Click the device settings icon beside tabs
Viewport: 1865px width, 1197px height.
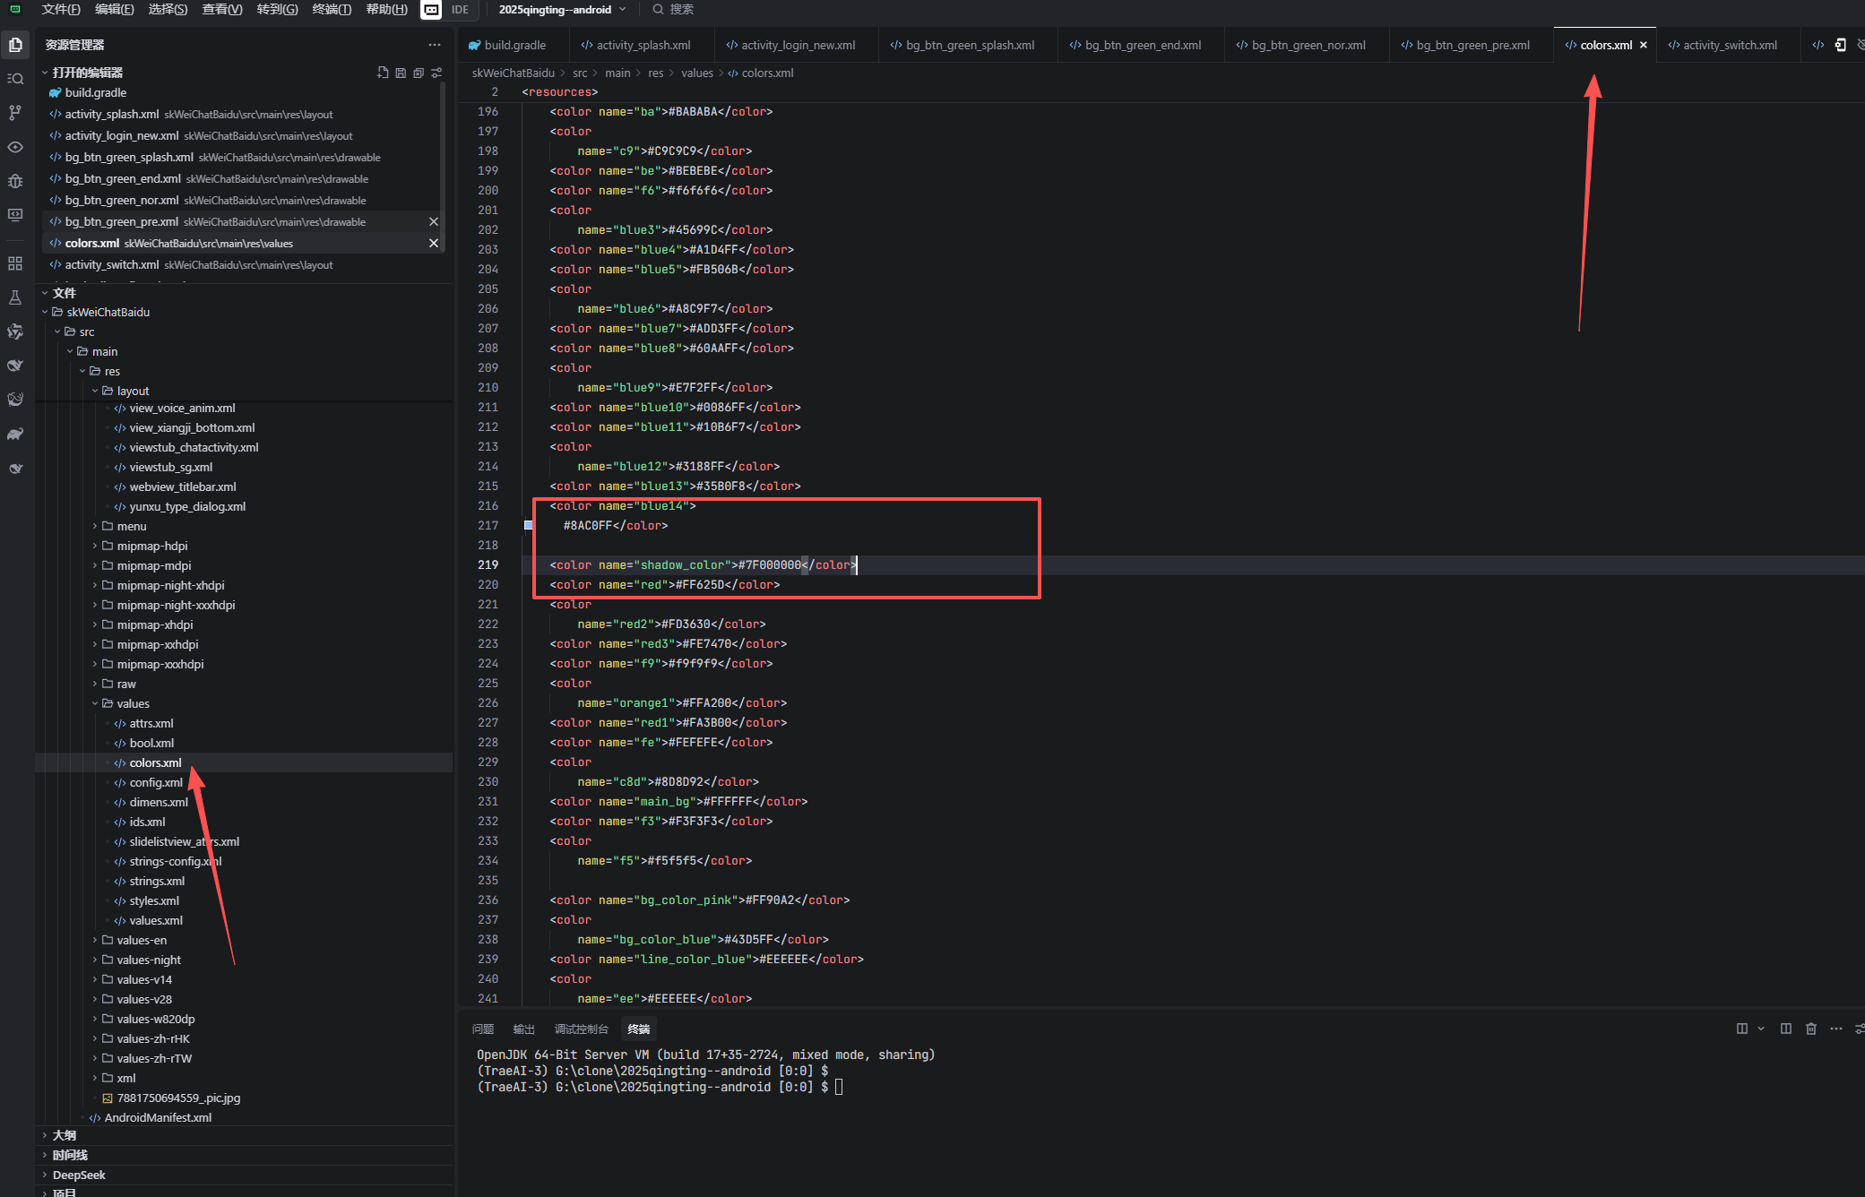click(1840, 45)
